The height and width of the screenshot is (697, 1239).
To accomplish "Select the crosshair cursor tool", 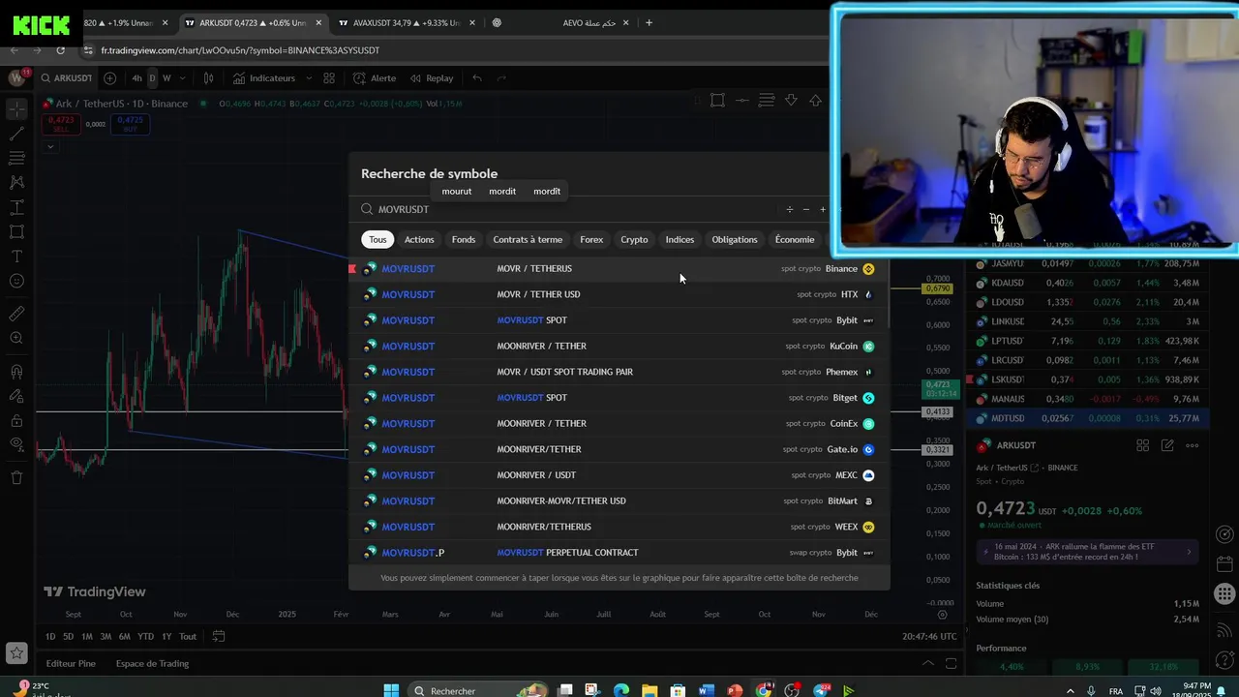I will coord(16,108).
